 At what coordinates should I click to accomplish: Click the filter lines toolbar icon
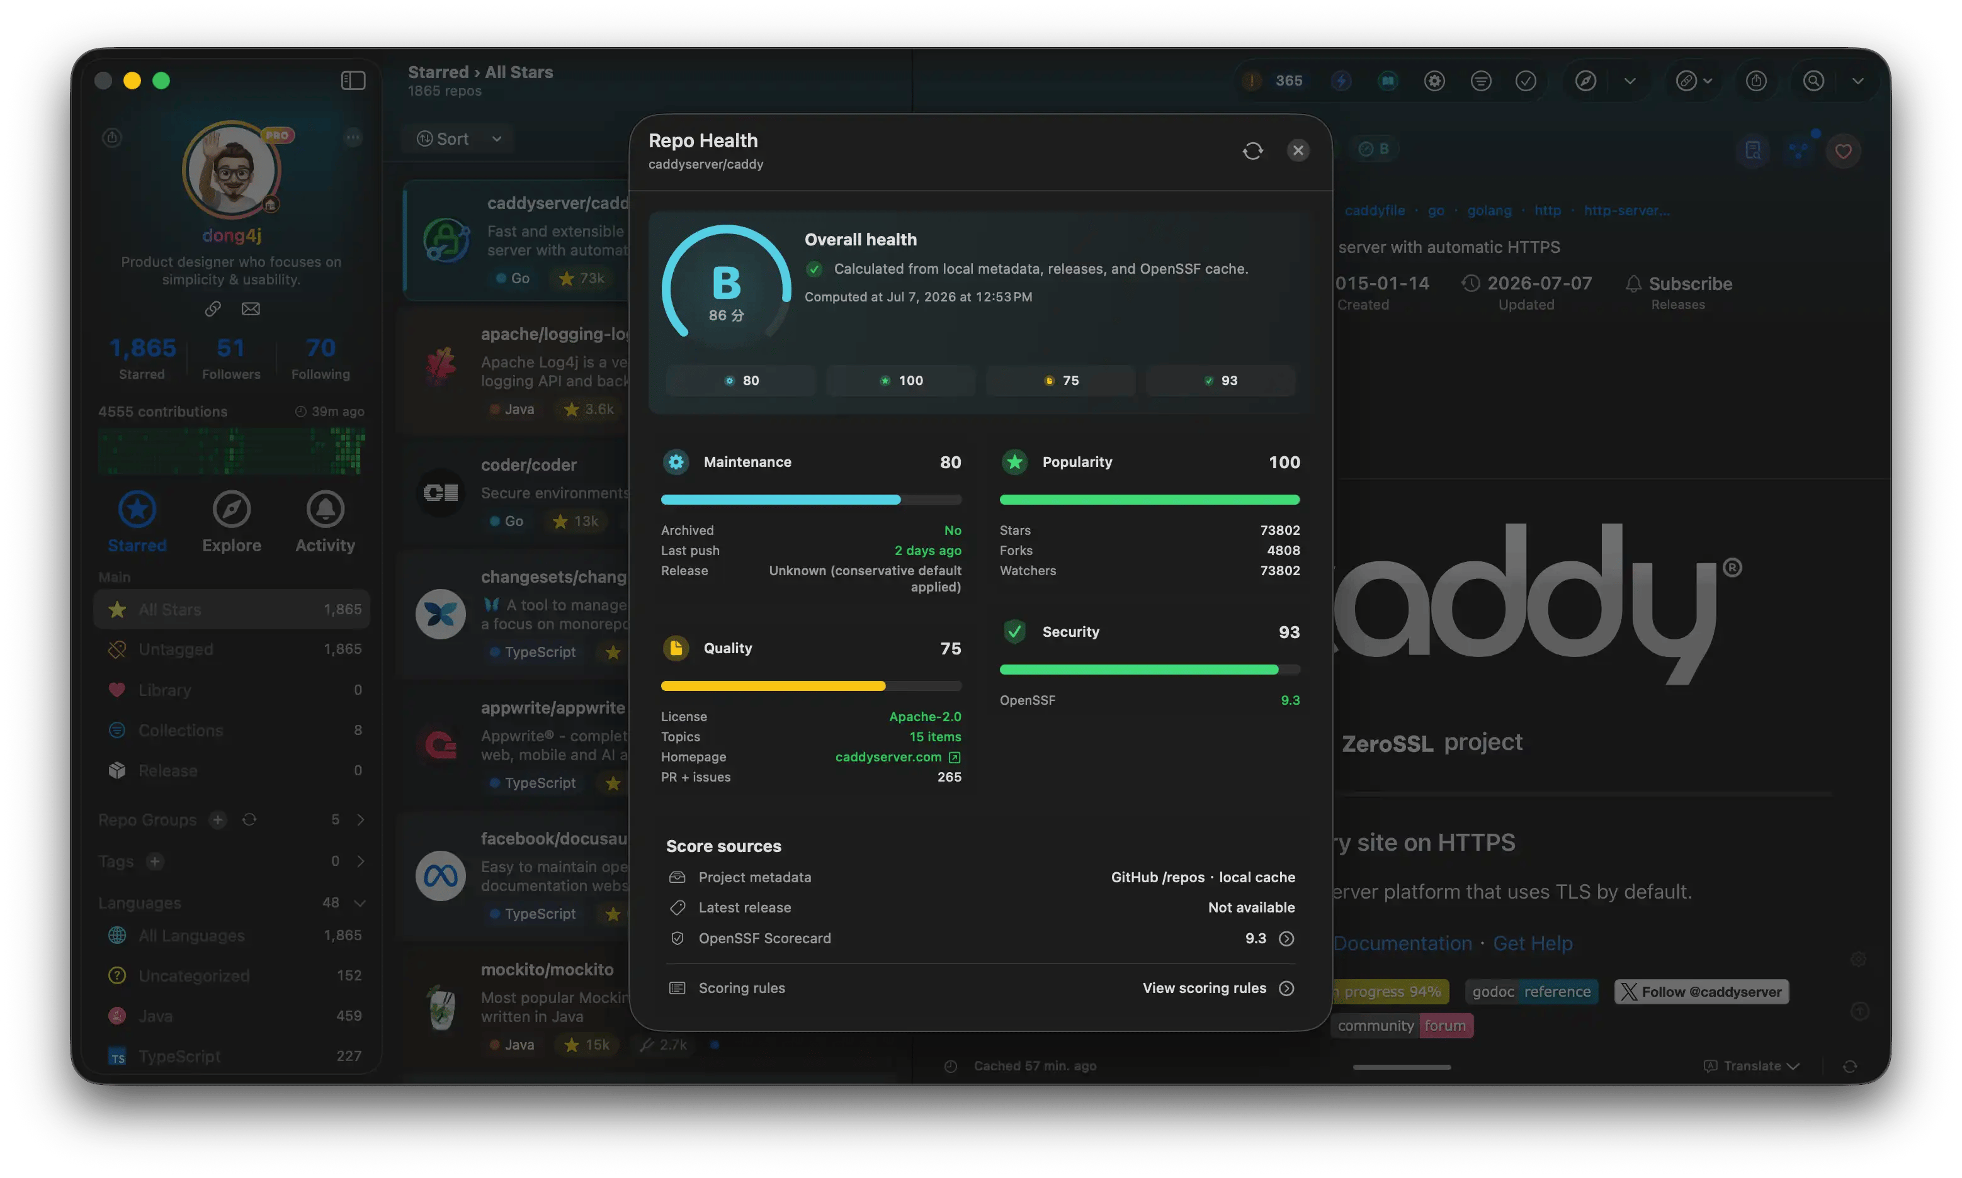1481,80
